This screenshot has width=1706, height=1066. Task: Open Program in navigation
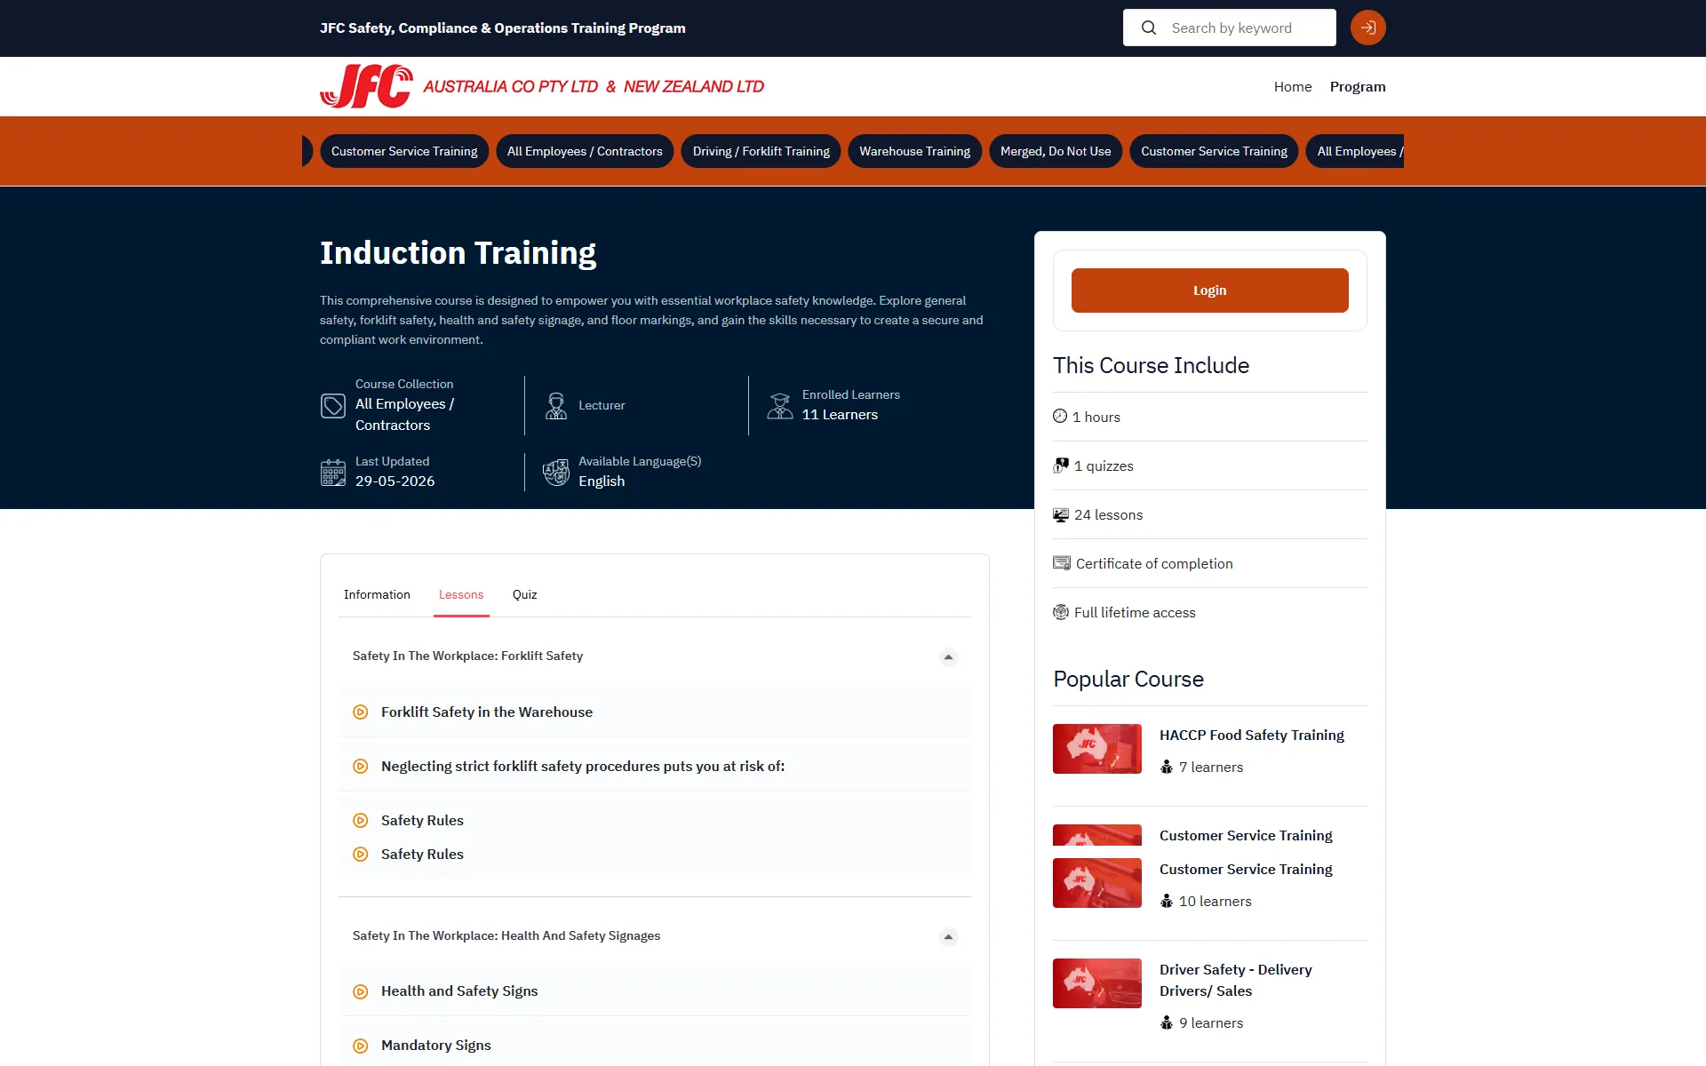coord(1358,86)
